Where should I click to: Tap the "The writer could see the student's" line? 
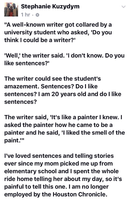[x=52, y=79]
